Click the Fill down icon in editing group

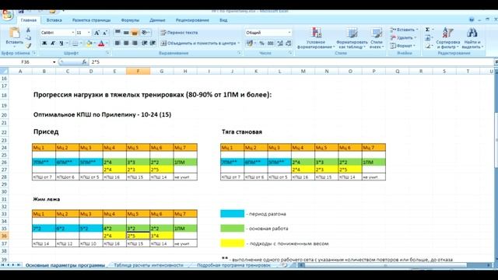coord(427,38)
